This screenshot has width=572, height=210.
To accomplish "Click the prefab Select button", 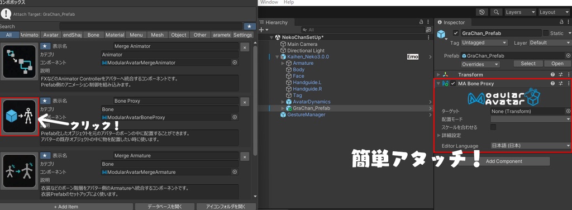I will (528, 64).
